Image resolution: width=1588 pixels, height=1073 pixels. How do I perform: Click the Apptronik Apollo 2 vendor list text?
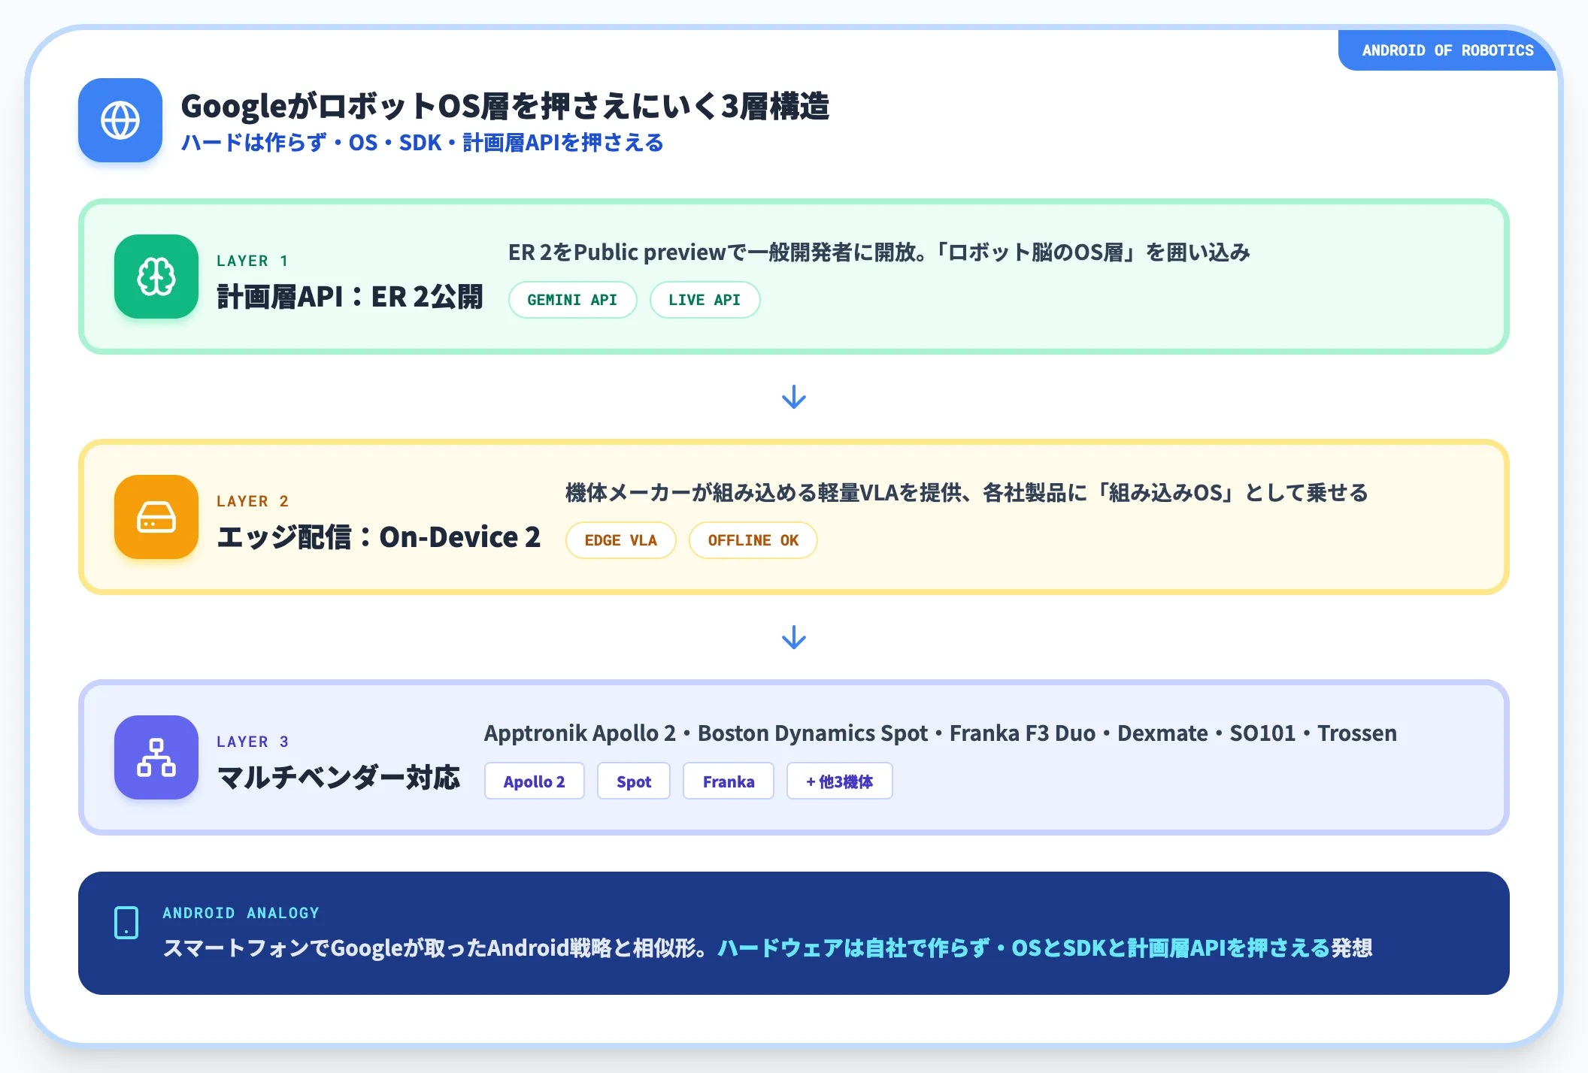940,733
